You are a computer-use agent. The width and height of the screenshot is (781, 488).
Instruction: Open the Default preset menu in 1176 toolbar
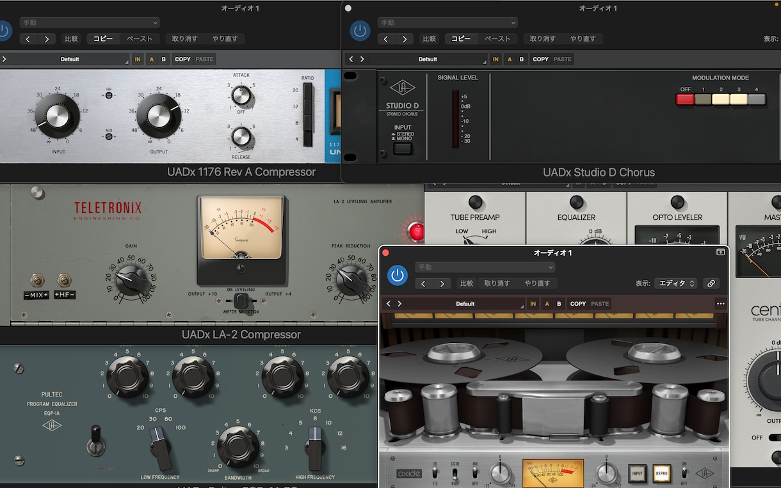[x=70, y=59]
